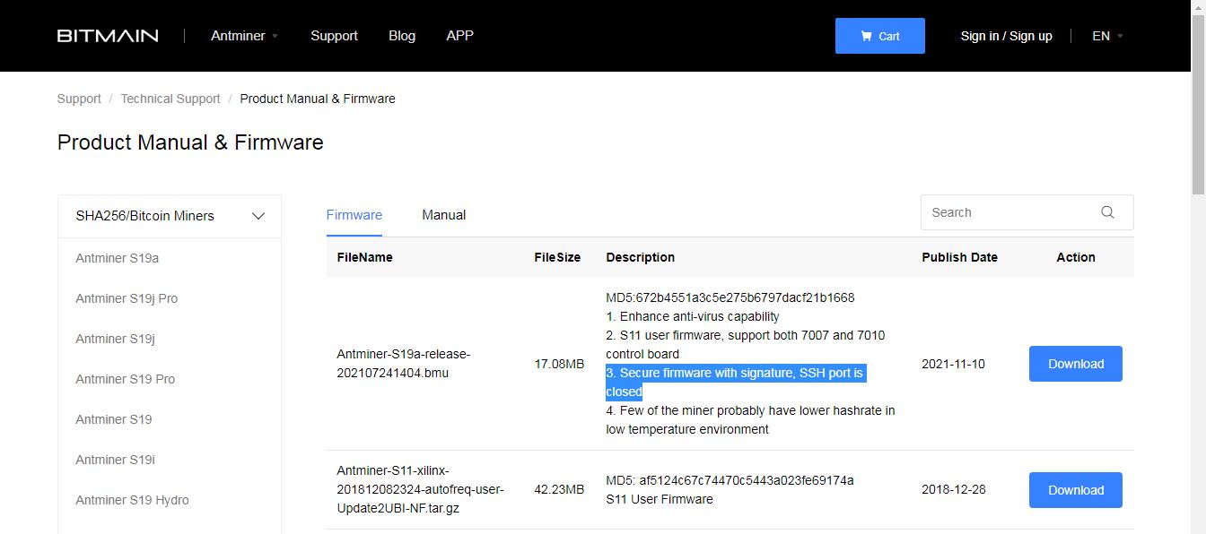Click the BITMAIN logo
The image size is (1206, 534).
coord(107,35)
